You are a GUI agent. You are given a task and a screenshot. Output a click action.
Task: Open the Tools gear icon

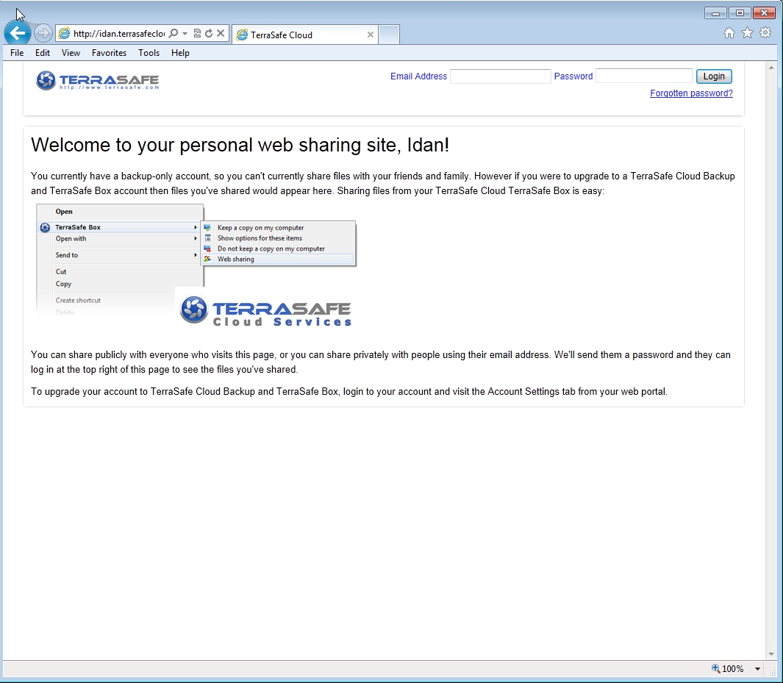[x=765, y=33]
